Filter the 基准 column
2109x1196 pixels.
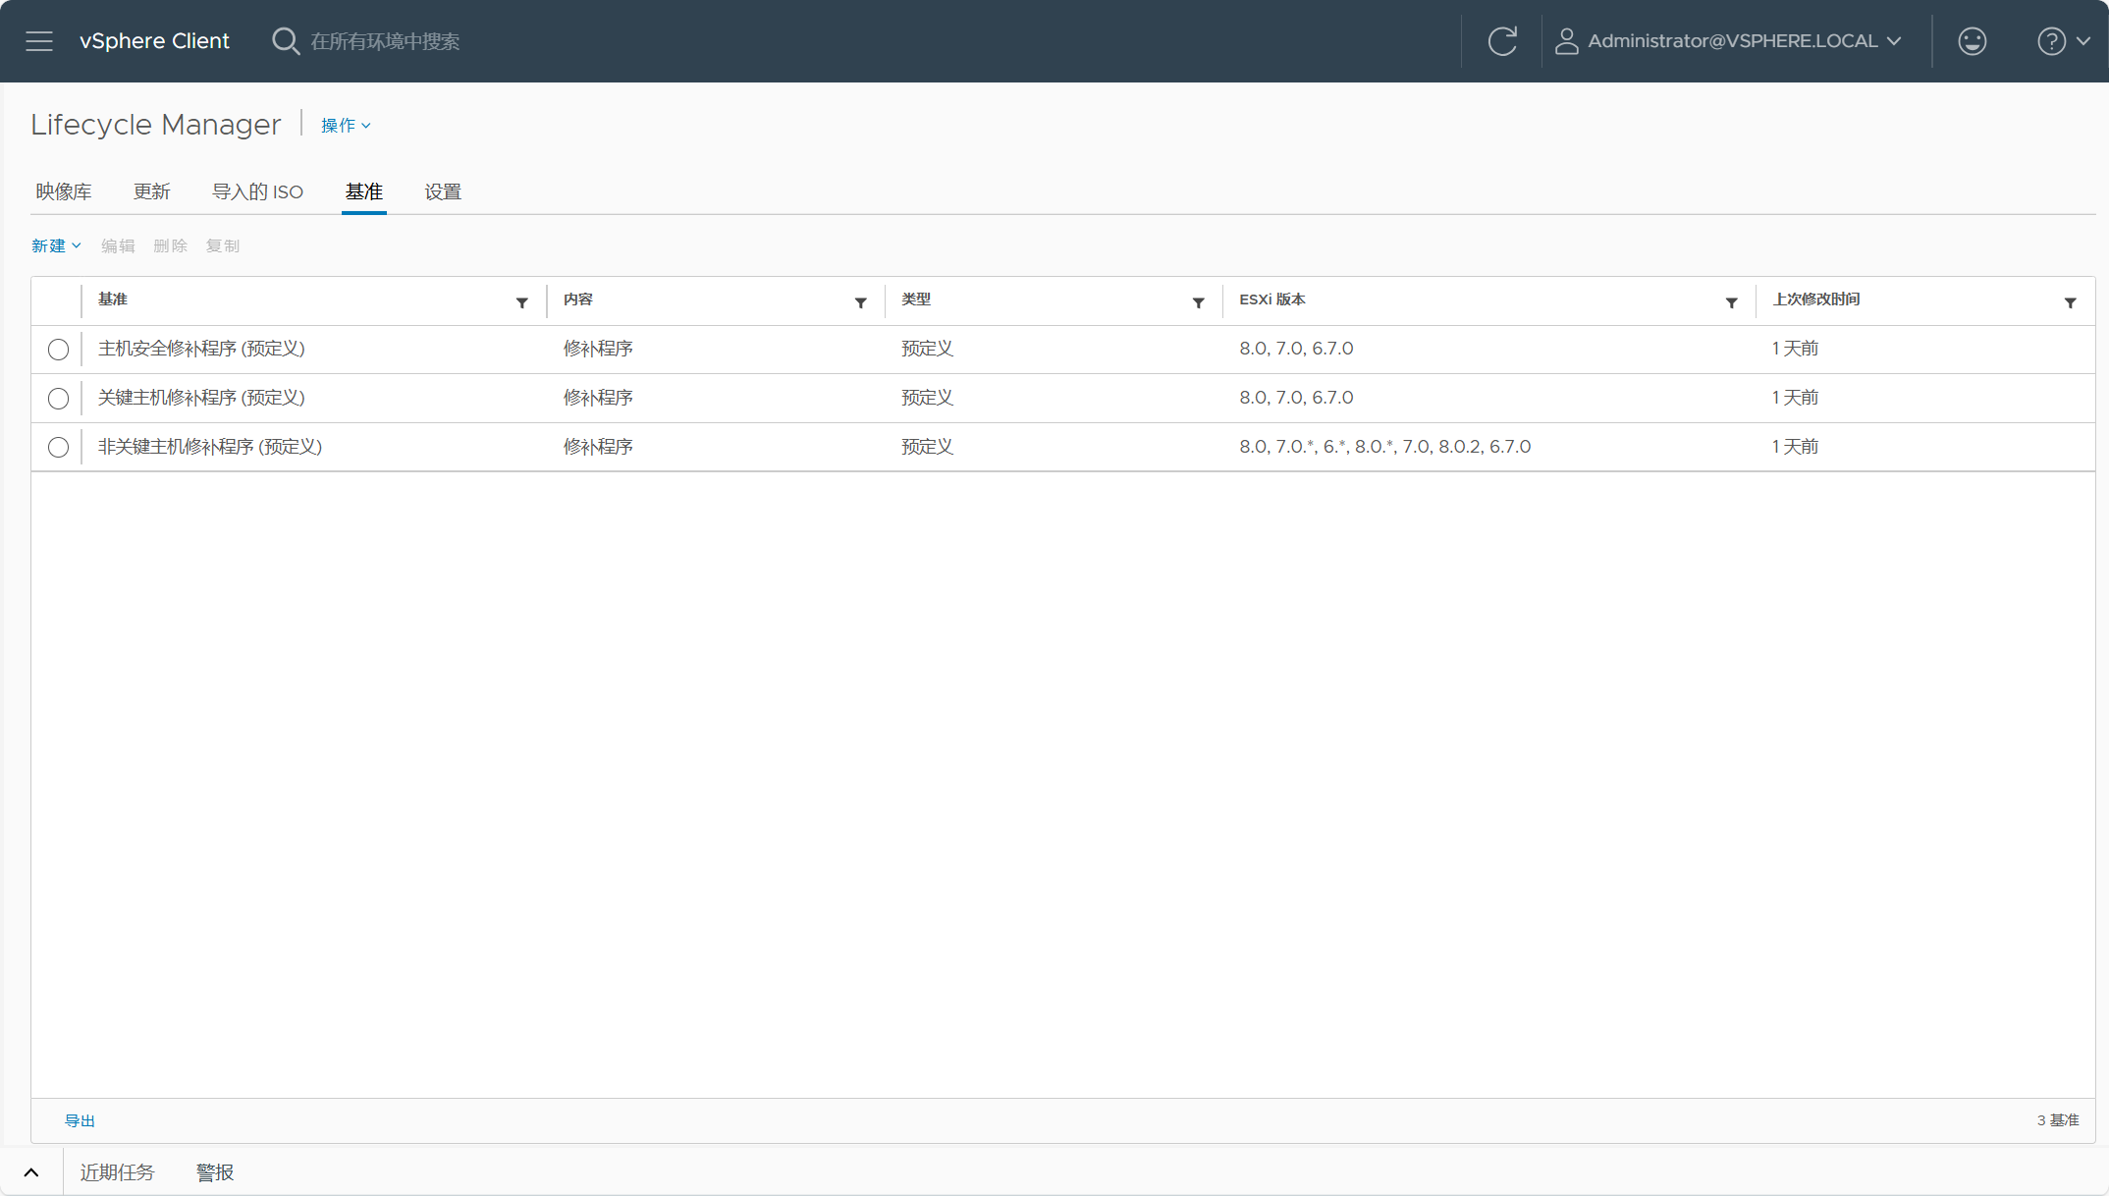click(x=522, y=302)
